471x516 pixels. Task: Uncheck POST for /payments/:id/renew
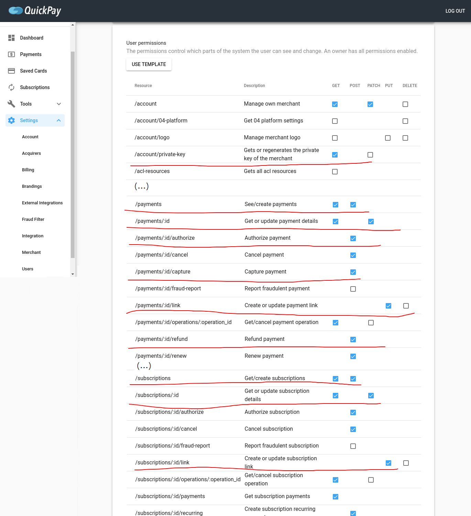pyautogui.click(x=353, y=356)
